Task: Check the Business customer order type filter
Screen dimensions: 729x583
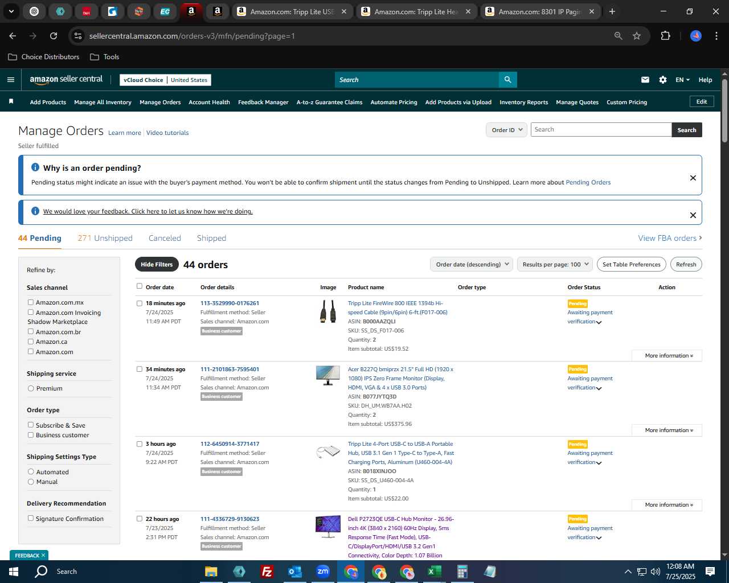Action: (x=31, y=435)
